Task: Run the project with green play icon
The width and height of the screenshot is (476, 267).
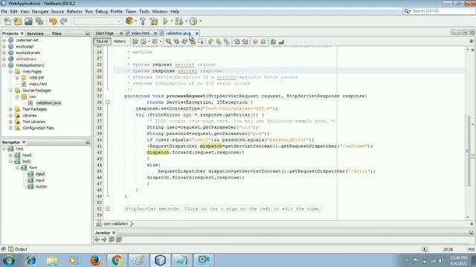Action: (x=165, y=22)
